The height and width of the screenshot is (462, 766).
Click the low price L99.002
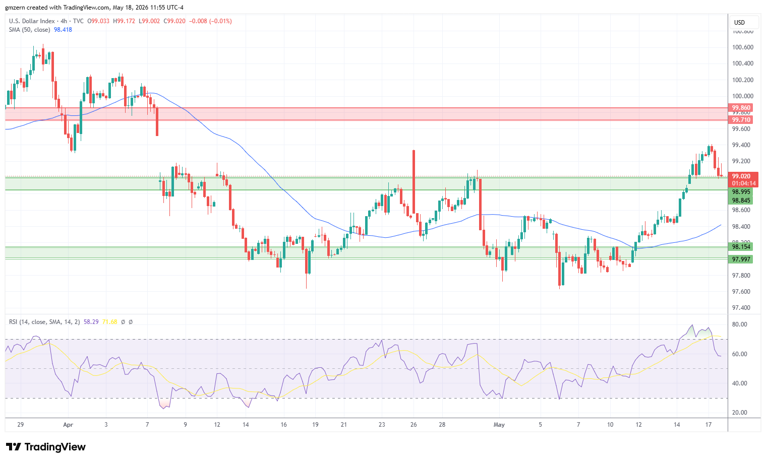[149, 21]
